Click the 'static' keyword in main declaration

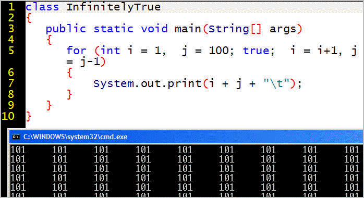[x=114, y=29]
